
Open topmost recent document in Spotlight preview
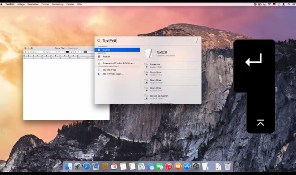click(171, 66)
